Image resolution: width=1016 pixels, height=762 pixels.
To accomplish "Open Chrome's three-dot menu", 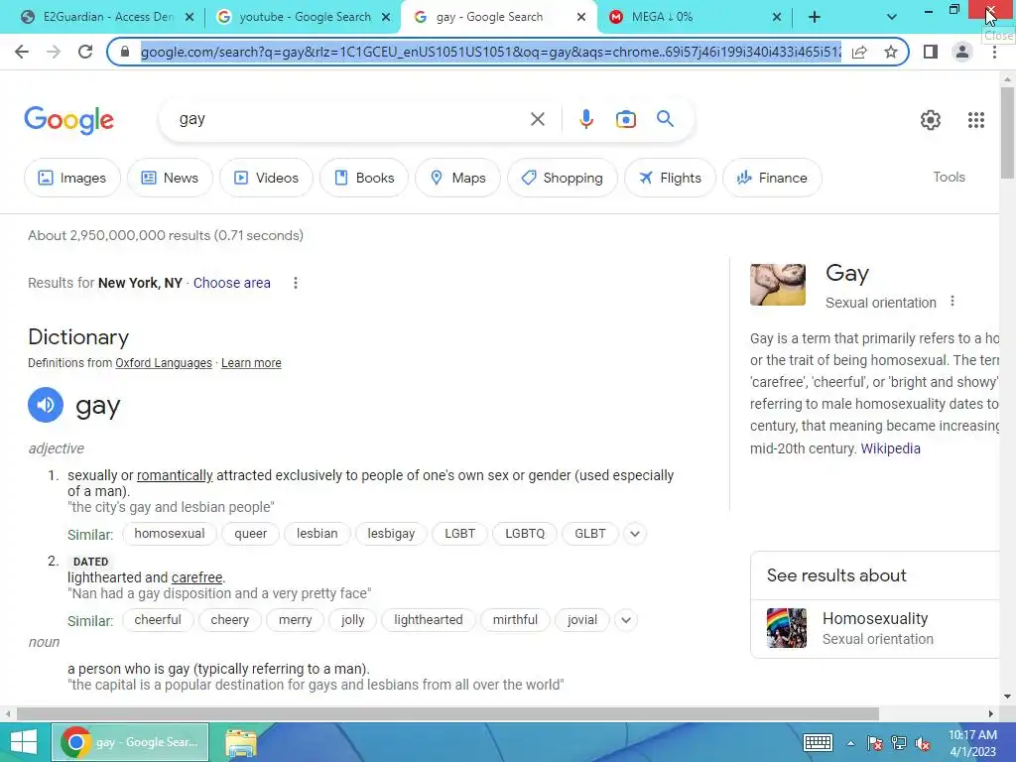I will coord(994,52).
